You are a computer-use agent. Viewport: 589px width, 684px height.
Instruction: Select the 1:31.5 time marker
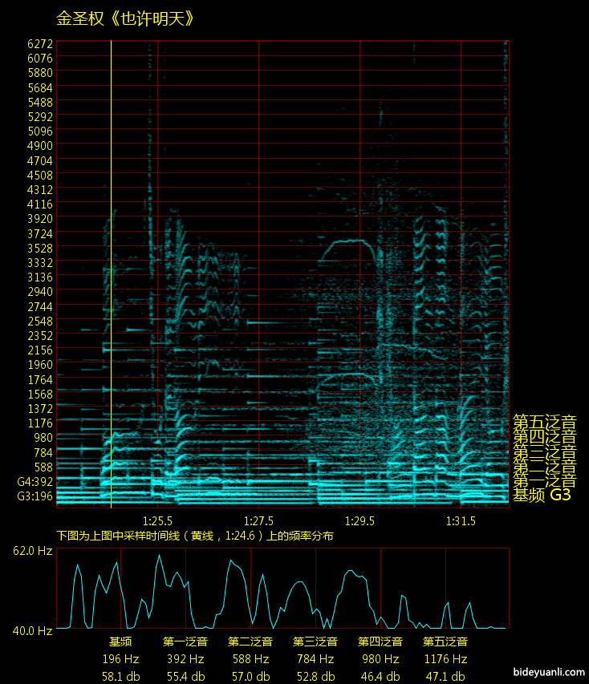461,521
